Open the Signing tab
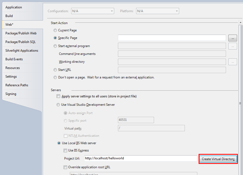243x175 pixels. [x=11, y=94]
